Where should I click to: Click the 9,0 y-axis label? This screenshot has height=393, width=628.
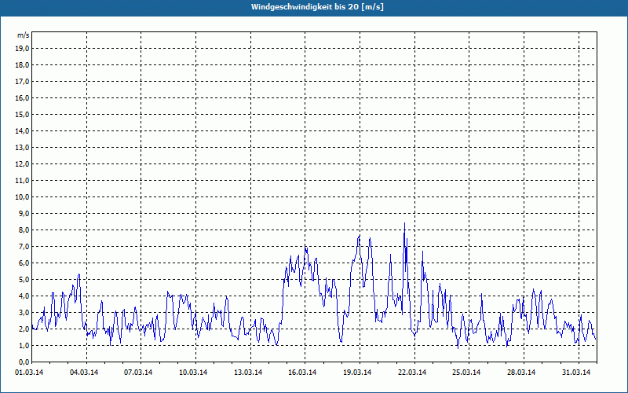click(x=24, y=213)
